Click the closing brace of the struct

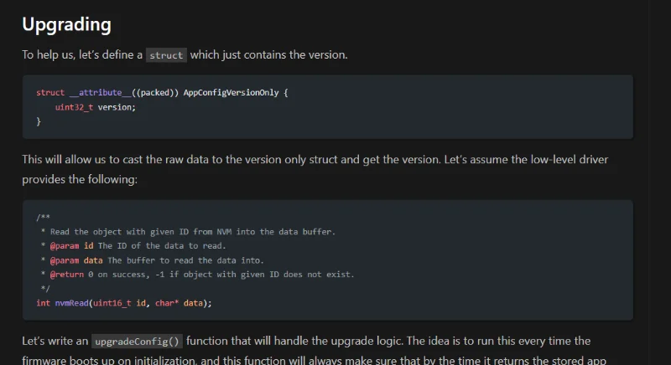click(x=39, y=121)
